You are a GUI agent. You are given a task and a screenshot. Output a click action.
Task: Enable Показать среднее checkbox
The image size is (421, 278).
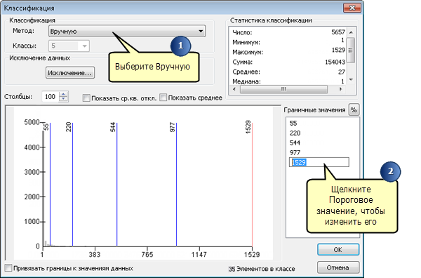pos(163,98)
